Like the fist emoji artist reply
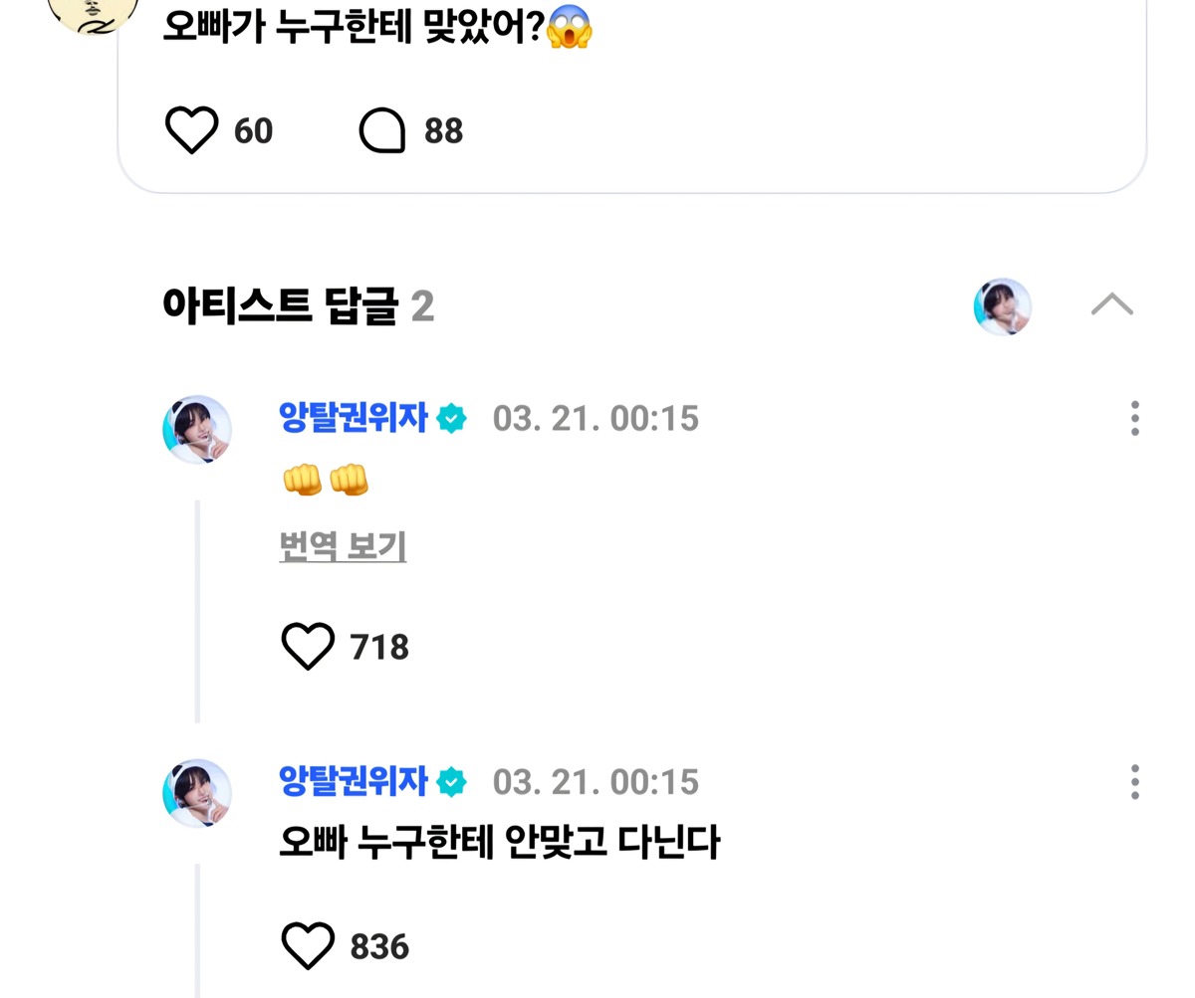The width and height of the screenshot is (1195, 998). 308,647
